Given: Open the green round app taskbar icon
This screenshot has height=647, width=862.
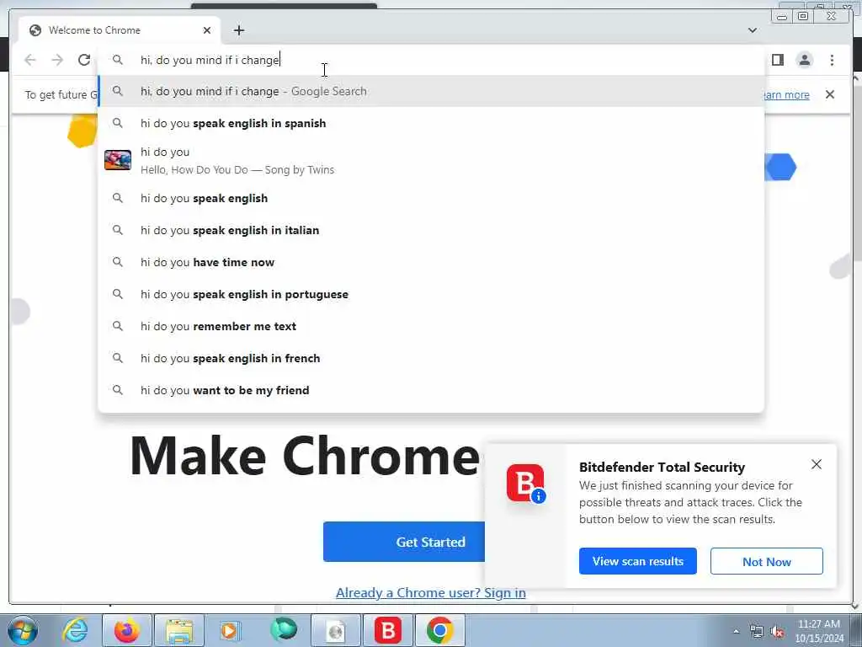Looking at the screenshot, I should pos(284,629).
